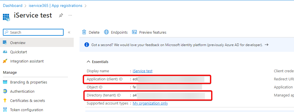Click the Application (client) ID label
The width and height of the screenshot is (294, 112).
(x=104, y=79)
